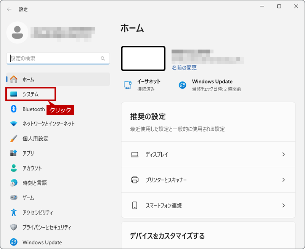
Task: Click the accessibility figure icon
Action: [x=14, y=212]
